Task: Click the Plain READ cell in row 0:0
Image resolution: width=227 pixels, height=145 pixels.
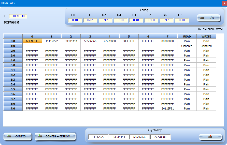Action: click(187, 41)
